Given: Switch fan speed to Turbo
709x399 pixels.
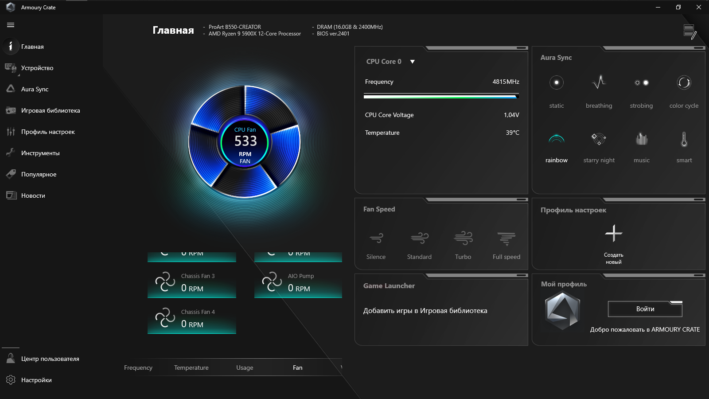Looking at the screenshot, I should click(x=463, y=244).
